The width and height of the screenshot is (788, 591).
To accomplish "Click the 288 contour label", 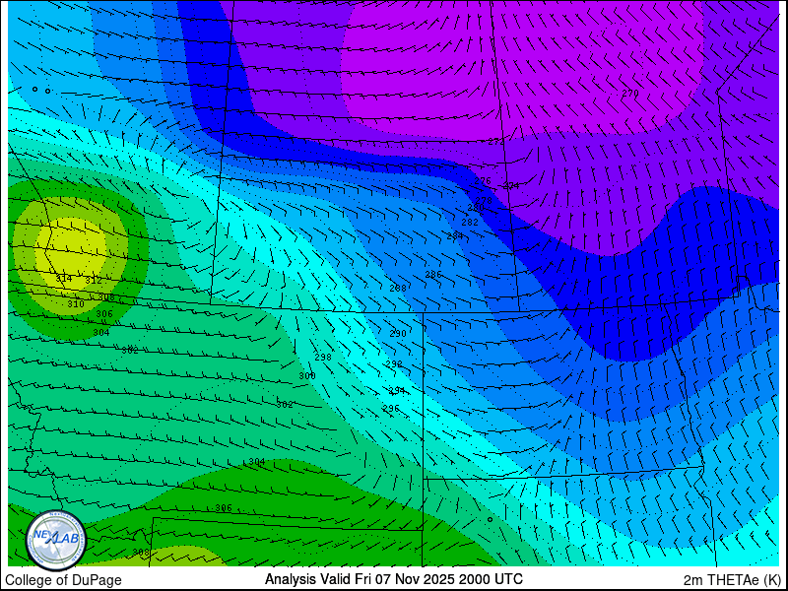I will click(398, 288).
